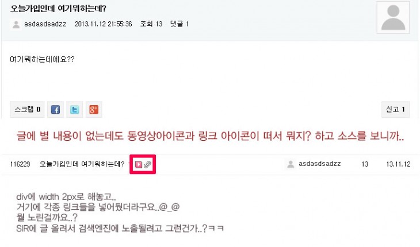Click the list row date 13.11.12
420x247 pixels.
[x=398, y=164]
